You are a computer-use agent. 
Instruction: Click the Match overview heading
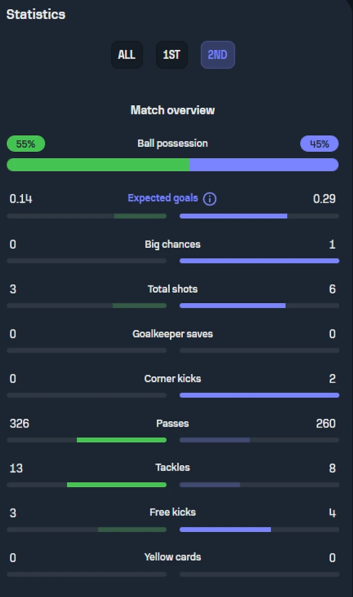pos(173,110)
